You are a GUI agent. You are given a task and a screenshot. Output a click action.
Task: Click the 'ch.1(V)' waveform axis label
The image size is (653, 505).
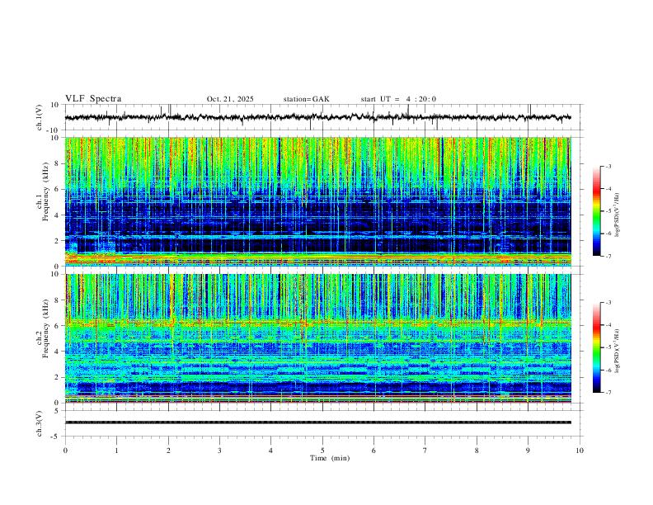coord(40,117)
